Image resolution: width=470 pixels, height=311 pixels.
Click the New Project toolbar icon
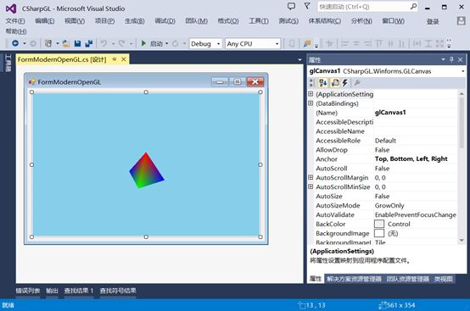pyautogui.click(x=48, y=43)
